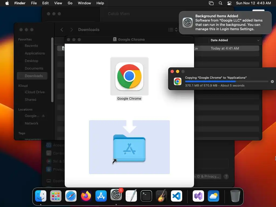Screen dimensions: 276x207
Task: Open Weather app from the Dock
Action: point(213,196)
